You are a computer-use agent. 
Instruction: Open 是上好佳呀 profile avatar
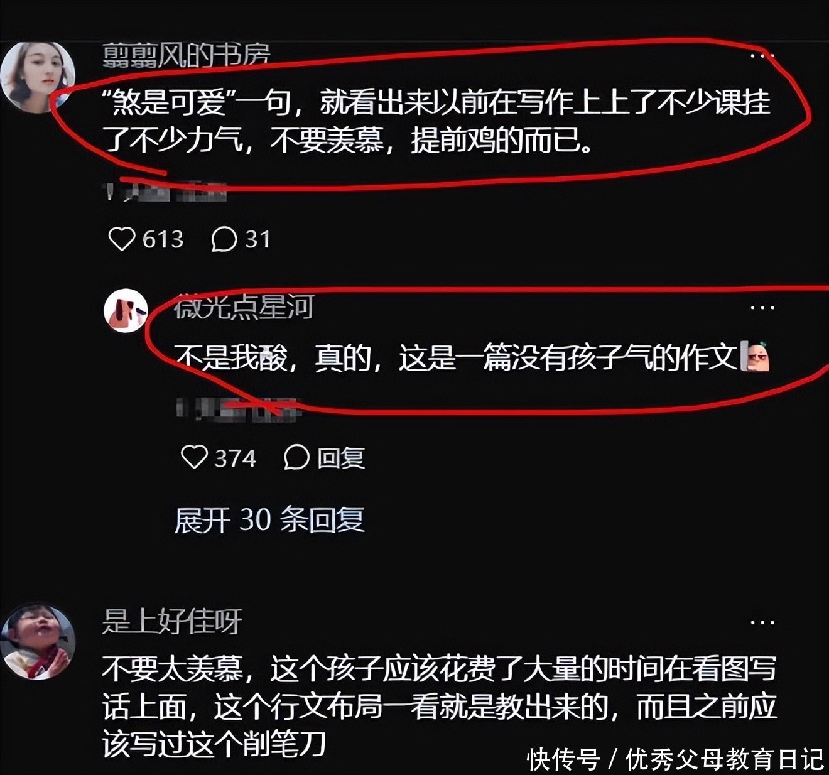[x=38, y=642]
